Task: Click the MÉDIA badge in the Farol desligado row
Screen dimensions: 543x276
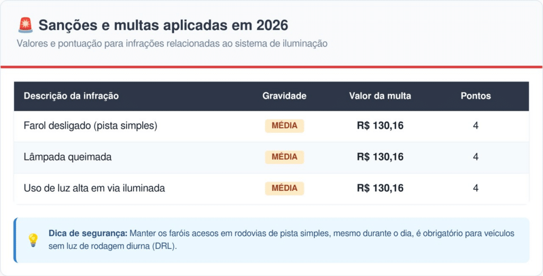Action: pyautogui.click(x=284, y=126)
